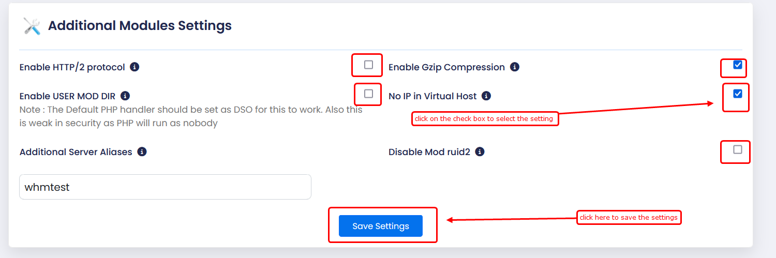This screenshot has height=258, width=776.
Task: Untick the No IP in Virtual Host checkbox
Action: [738, 94]
